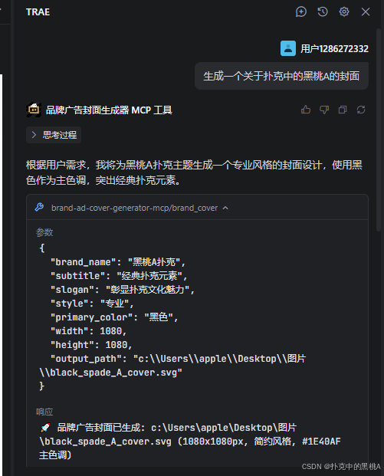
Task: Click the "height": 1080 line
Action: pos(91,345)
